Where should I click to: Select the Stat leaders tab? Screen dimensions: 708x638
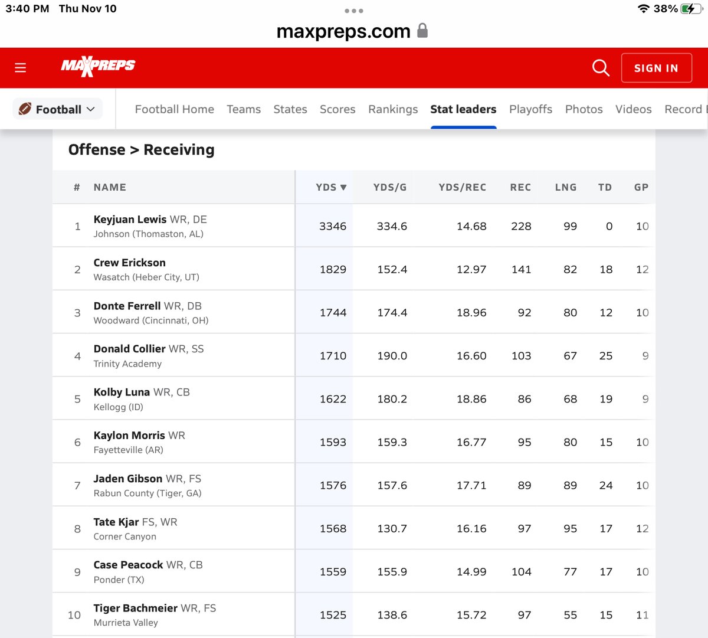(x=463, y=109)
